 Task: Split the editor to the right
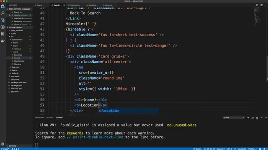pyautogui.click(x=261, y=5)
